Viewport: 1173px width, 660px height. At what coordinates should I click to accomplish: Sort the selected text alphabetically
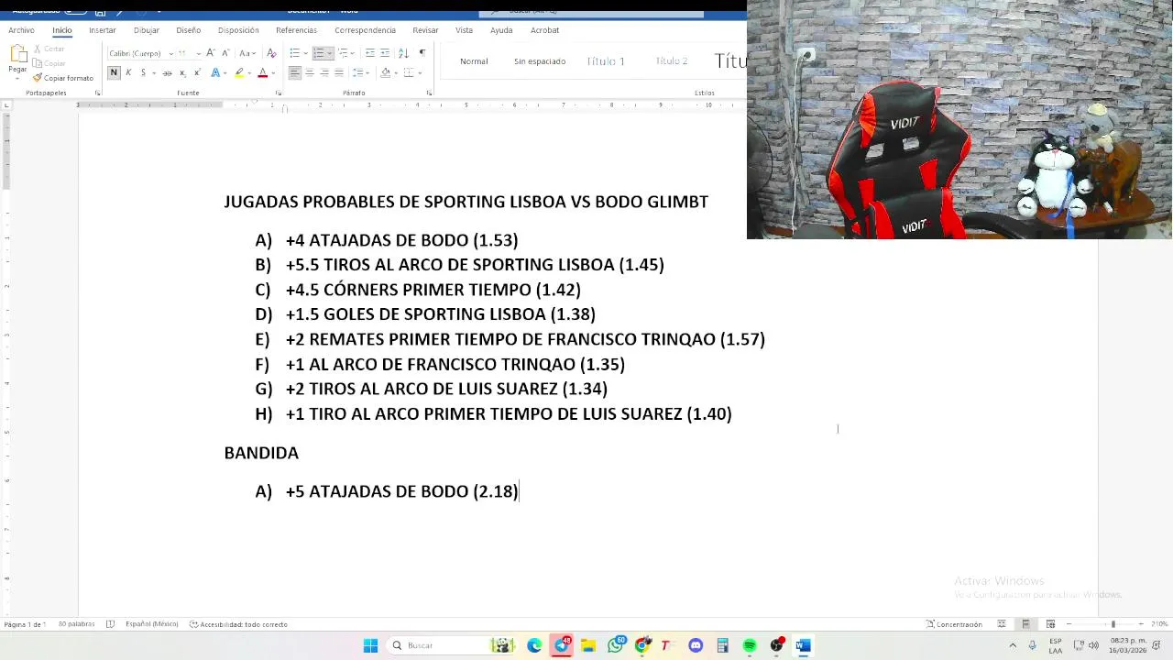pos(404,52)
